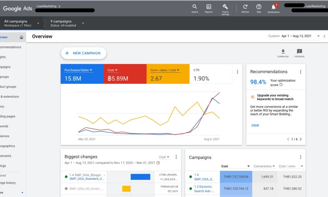
Task: Click the VIEW recommendation link
Action: (255, 126)
